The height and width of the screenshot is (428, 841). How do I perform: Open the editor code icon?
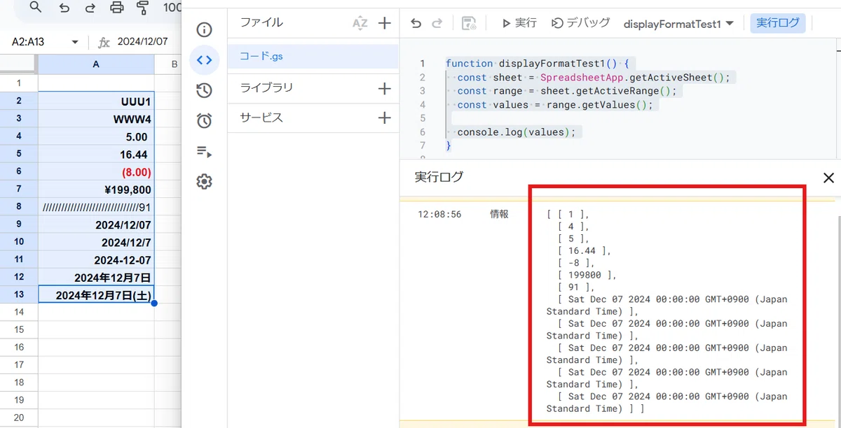tap(204, 60)
